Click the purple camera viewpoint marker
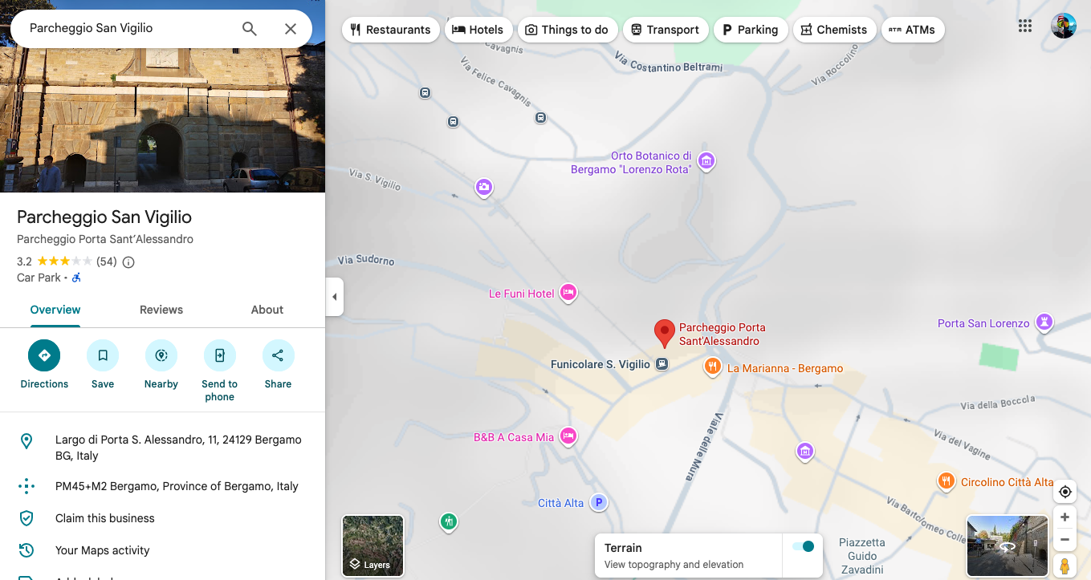Screen dimensions: 1091x580 (x=483, y=188)
